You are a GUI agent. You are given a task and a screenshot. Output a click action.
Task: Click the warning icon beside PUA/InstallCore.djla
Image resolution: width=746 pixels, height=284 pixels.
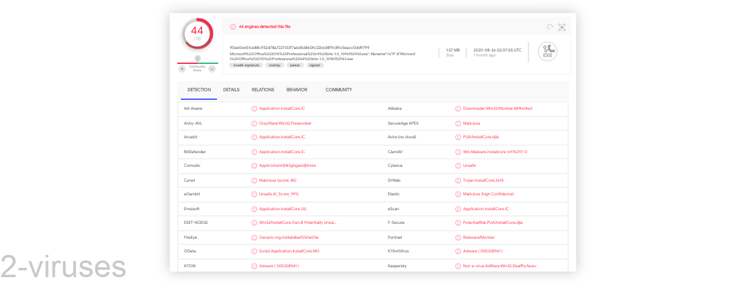(x=458, y=137)
